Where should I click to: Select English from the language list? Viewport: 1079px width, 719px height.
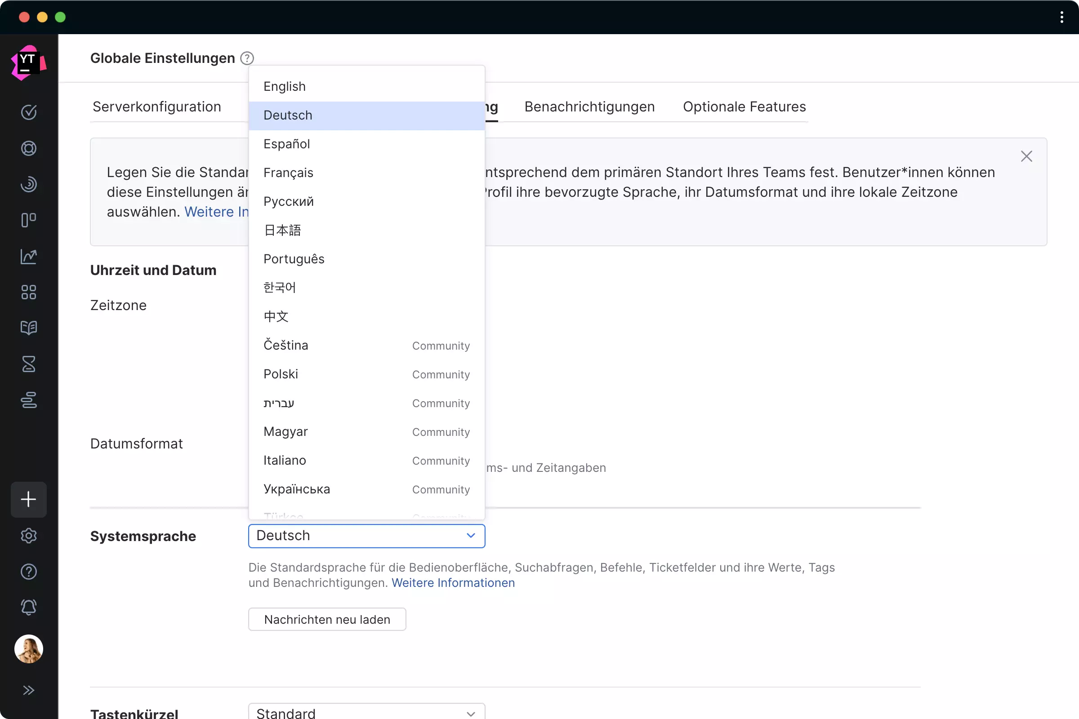click(x=285, y=87)
